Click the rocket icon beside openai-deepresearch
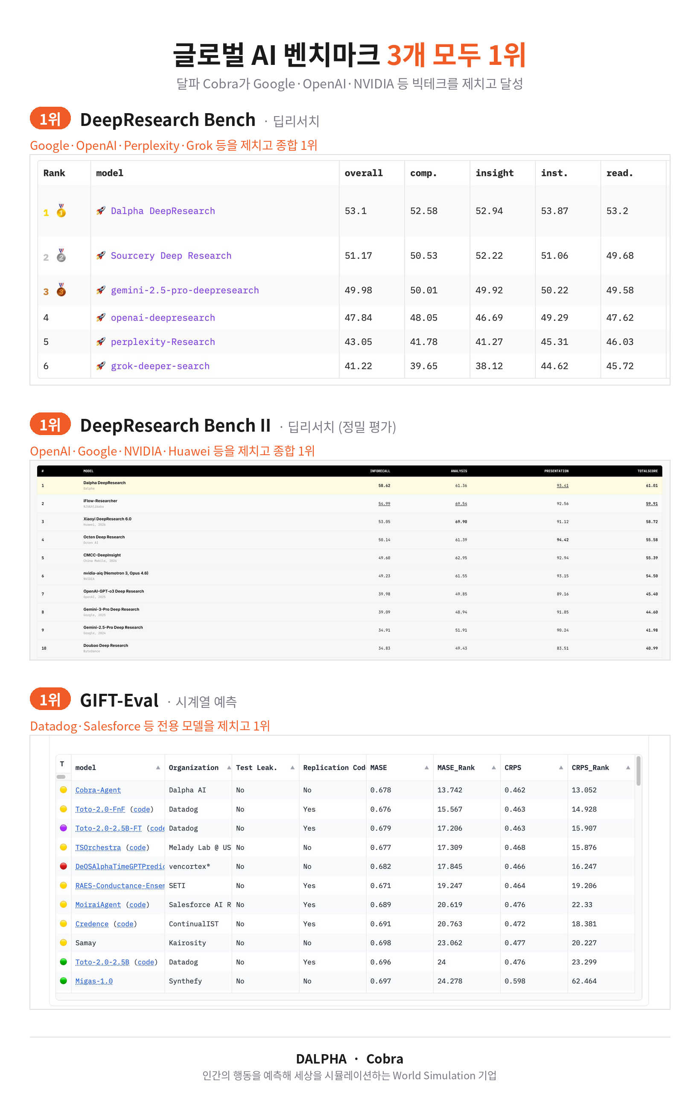 [x=101, y=317]
